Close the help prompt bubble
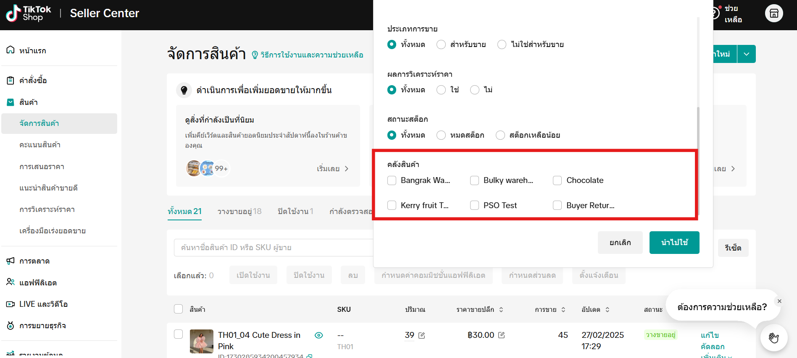 coord(779,301)
